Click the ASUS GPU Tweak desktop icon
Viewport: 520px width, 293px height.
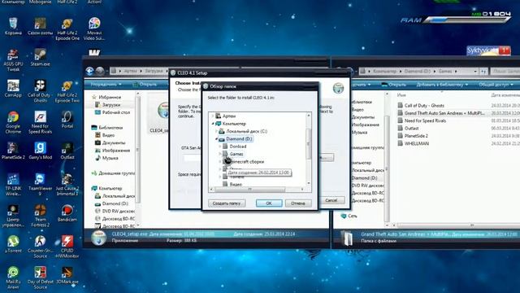tap(13, 60)
